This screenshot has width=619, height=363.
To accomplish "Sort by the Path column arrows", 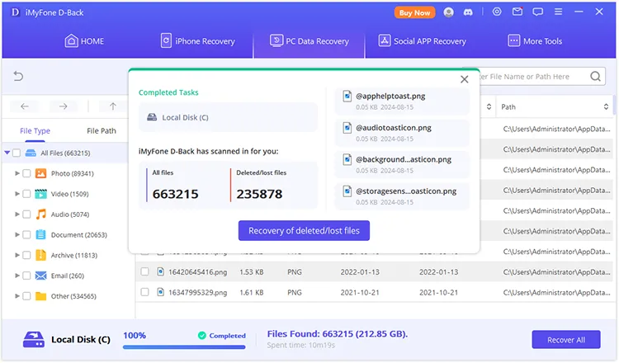I will pos(606,107).
